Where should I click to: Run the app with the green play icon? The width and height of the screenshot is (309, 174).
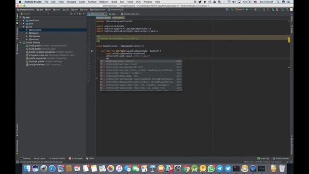point(247,10)
